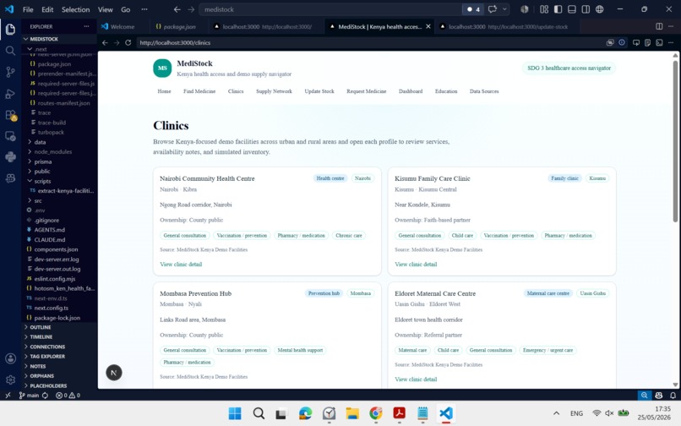Click the Next.js dev tools N badge
Viewport: 681px width, 426px height.
click(114, 373)
